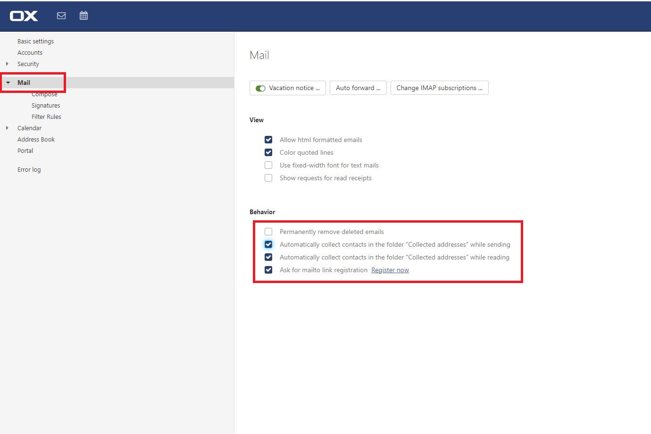This screenshot has height=434, width=651.
Task: Expand the Security section arrow
Action: (x=7, y=64)
